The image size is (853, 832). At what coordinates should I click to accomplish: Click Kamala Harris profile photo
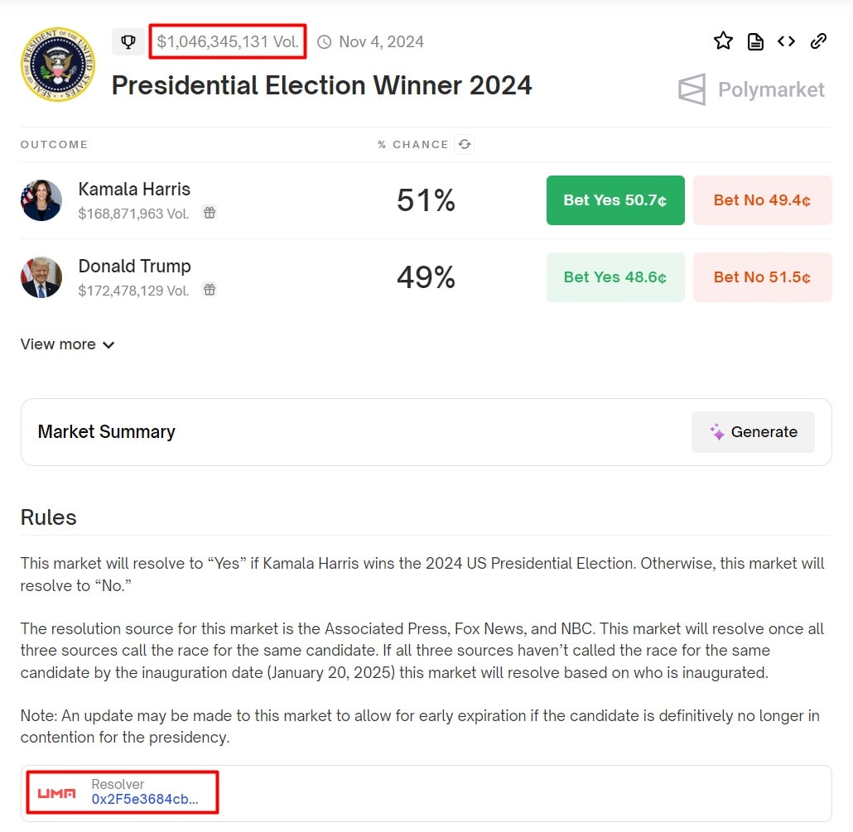point(41,200)
